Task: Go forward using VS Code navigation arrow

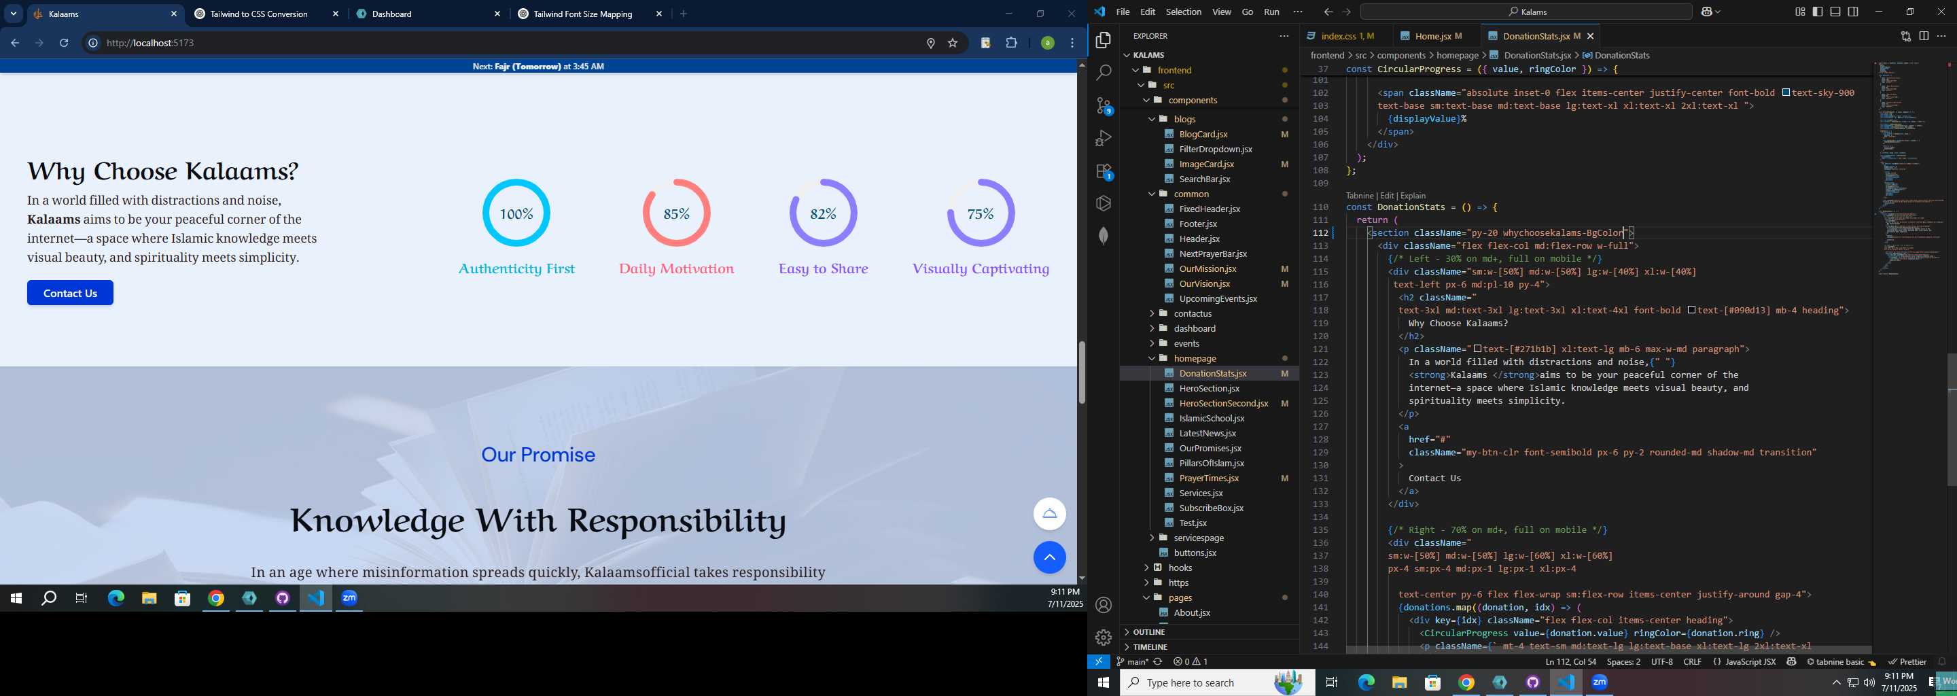Action: pos(1346,12)
